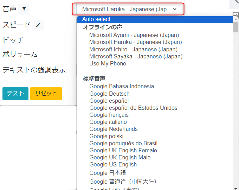Click the ボリューム label
This screenshot has width=239, height=190.
(20, 54)
